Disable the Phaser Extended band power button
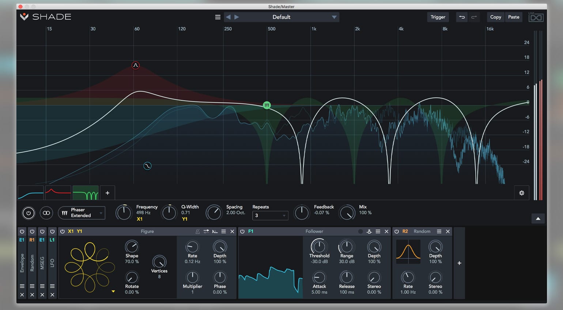 (29, 213)
